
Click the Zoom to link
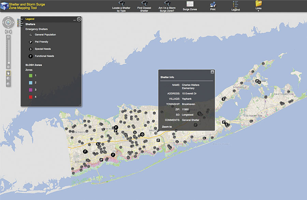click(167, 127)
